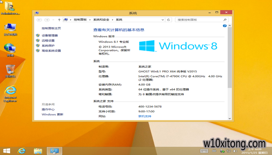
Task: Click the forward navigation arrow
Action: coord(47,20)
